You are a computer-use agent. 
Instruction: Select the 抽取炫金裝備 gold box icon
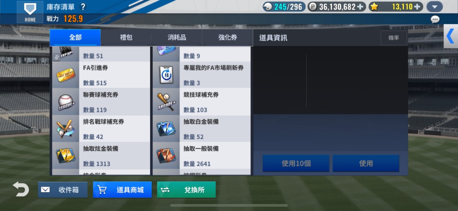[x=66, y=156]
